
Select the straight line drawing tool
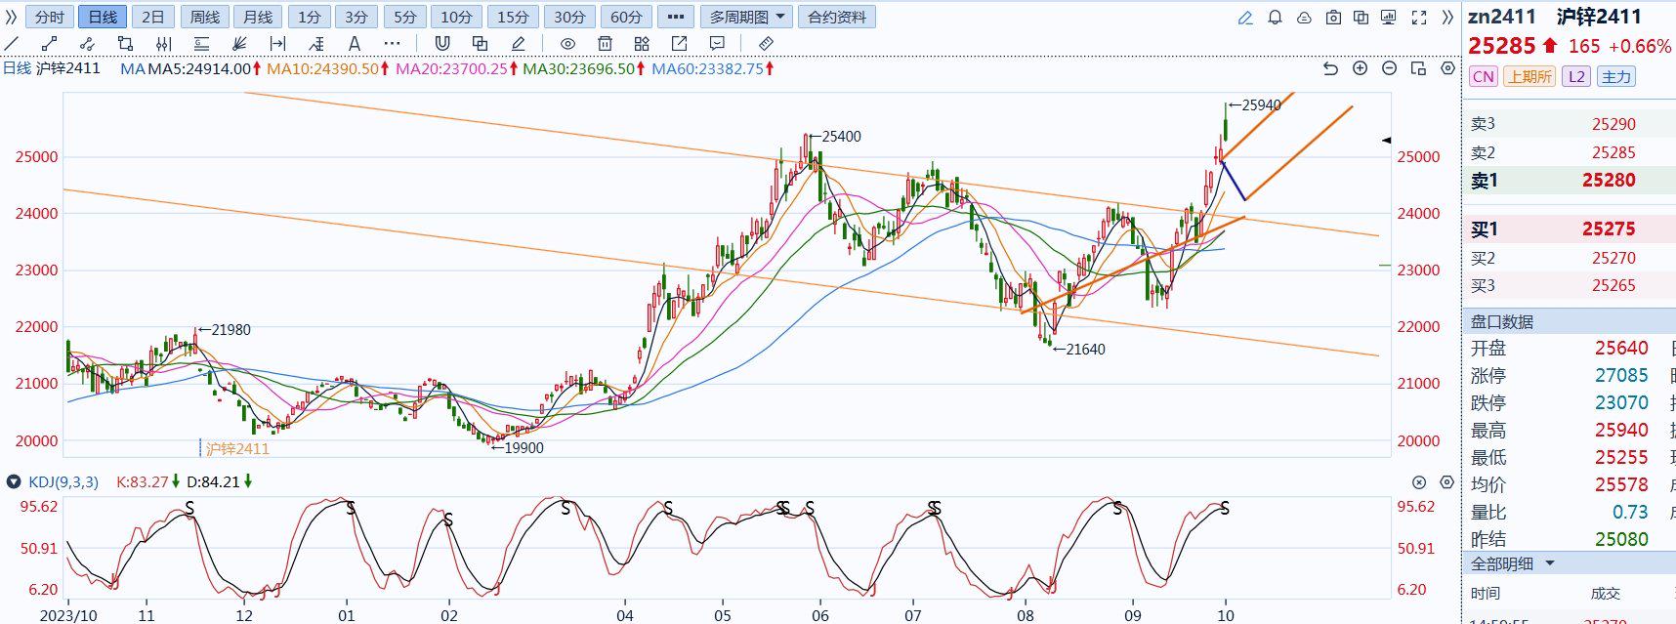(12, 43)
